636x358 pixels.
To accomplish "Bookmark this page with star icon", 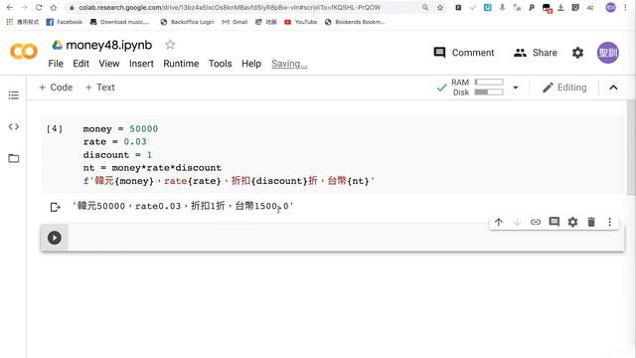I will 440,7.
